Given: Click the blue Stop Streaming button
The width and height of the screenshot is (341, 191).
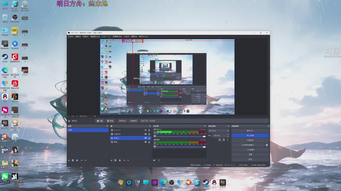Looking at the screenshot, I should coord(250,135).
